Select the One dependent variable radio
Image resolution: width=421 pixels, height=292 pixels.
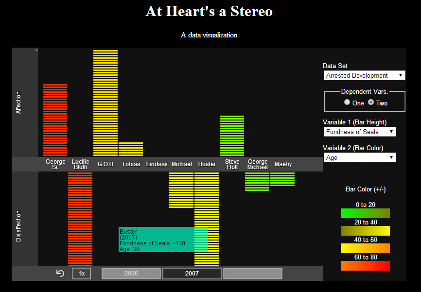[x=347, y=102]
